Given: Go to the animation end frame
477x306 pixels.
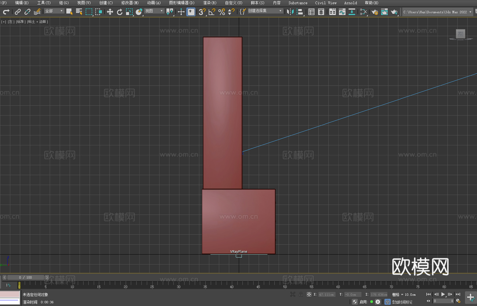Looking at the screenshot, I should [x=458, y=294].
